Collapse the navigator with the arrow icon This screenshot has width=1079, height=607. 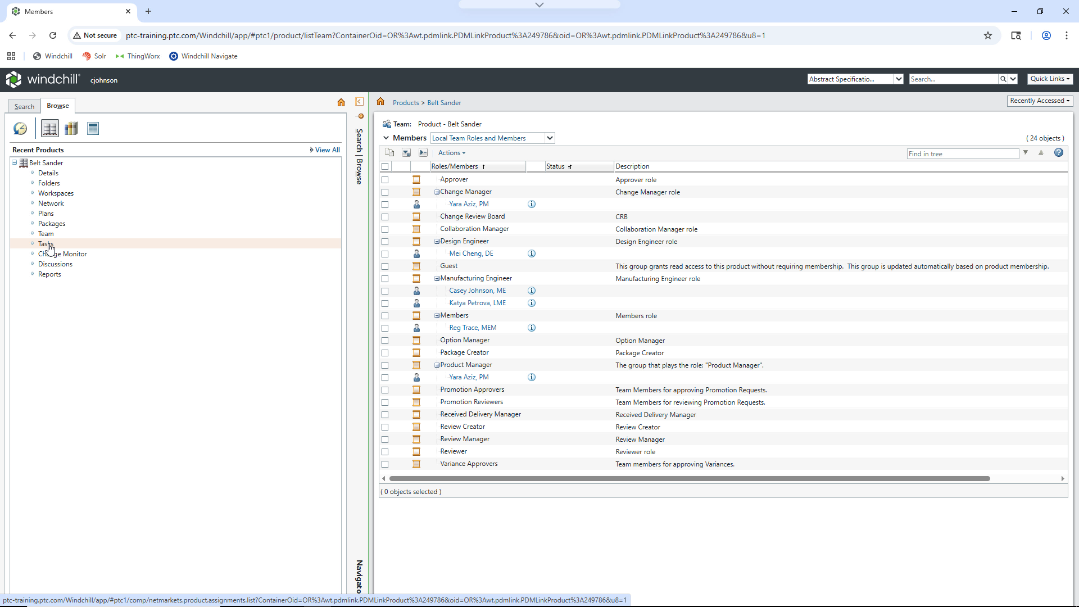coord(359,102)
